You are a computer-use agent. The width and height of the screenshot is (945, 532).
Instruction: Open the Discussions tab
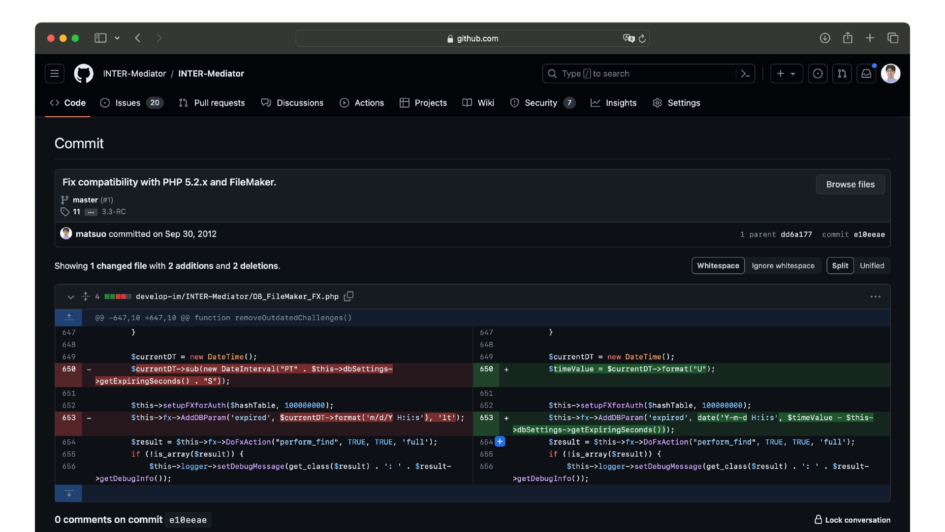click(x=292, y=102)
